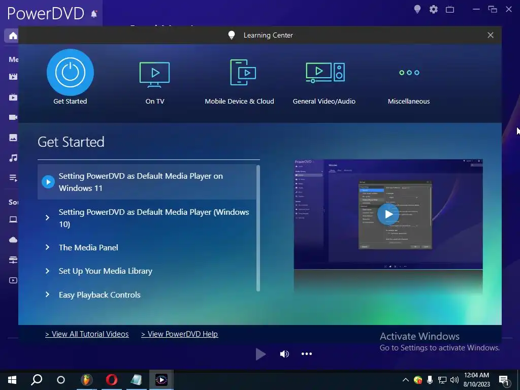Image resolution: width=520 pixels, height=390 pixels.
Task: Expand Setting PowerDVD as Default (Windows 10)
Action: point(47,217)
